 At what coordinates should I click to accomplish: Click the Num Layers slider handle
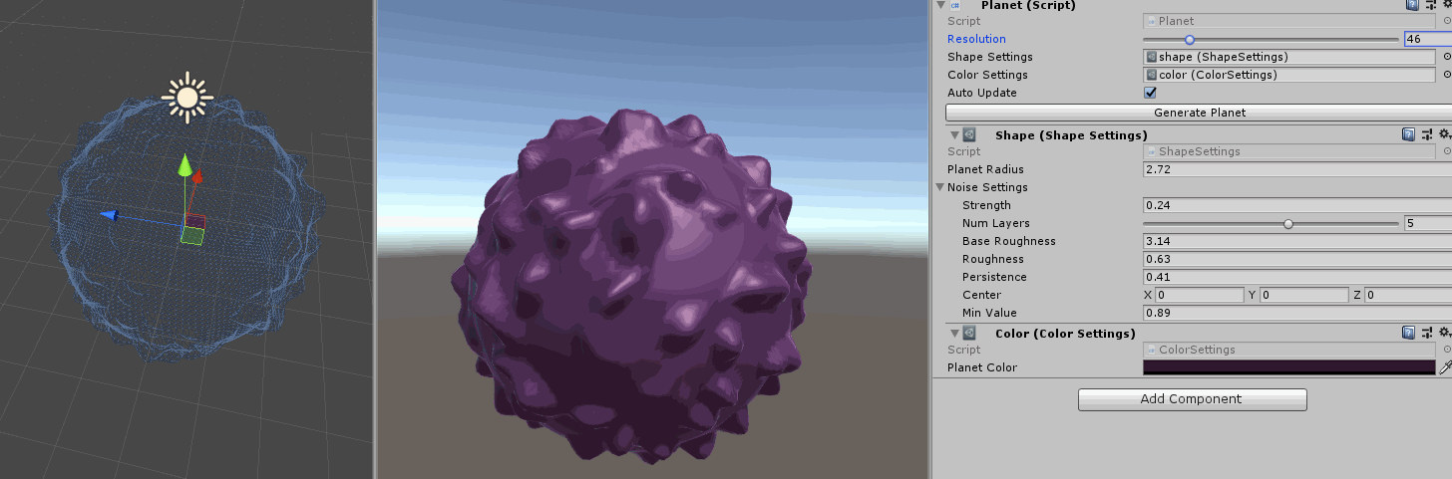pos(1288,223)
